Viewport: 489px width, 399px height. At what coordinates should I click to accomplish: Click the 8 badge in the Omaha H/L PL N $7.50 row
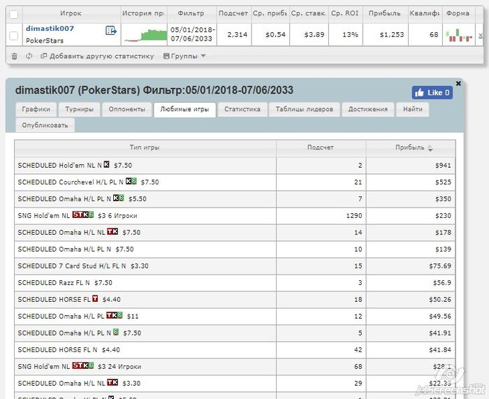pyautogui.click(x=116, y=332)
